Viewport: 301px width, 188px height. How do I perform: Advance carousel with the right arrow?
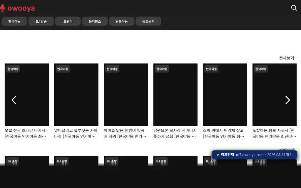pos(287,100)
